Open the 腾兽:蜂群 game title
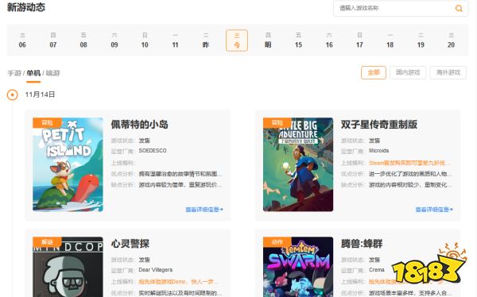Screen dimensions: 477x297 [362, 244]
